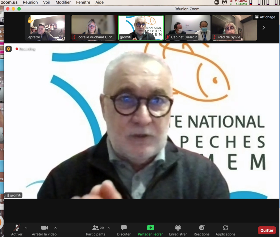The image size is (280, 237).
Task: Open the Discuter chat icon
Action: (124, 228)
